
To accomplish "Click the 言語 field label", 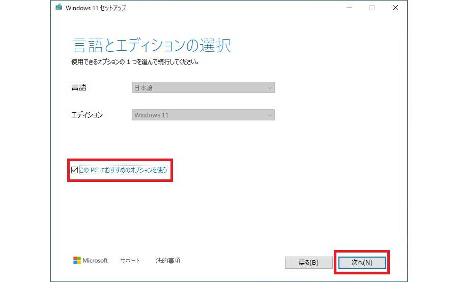I will tap(79, 87).
